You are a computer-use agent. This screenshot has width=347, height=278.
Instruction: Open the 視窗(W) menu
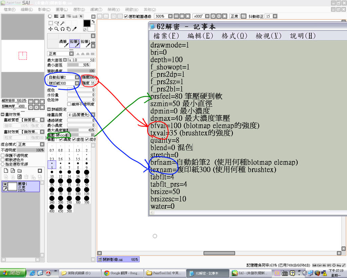click(x=132, y=10)
